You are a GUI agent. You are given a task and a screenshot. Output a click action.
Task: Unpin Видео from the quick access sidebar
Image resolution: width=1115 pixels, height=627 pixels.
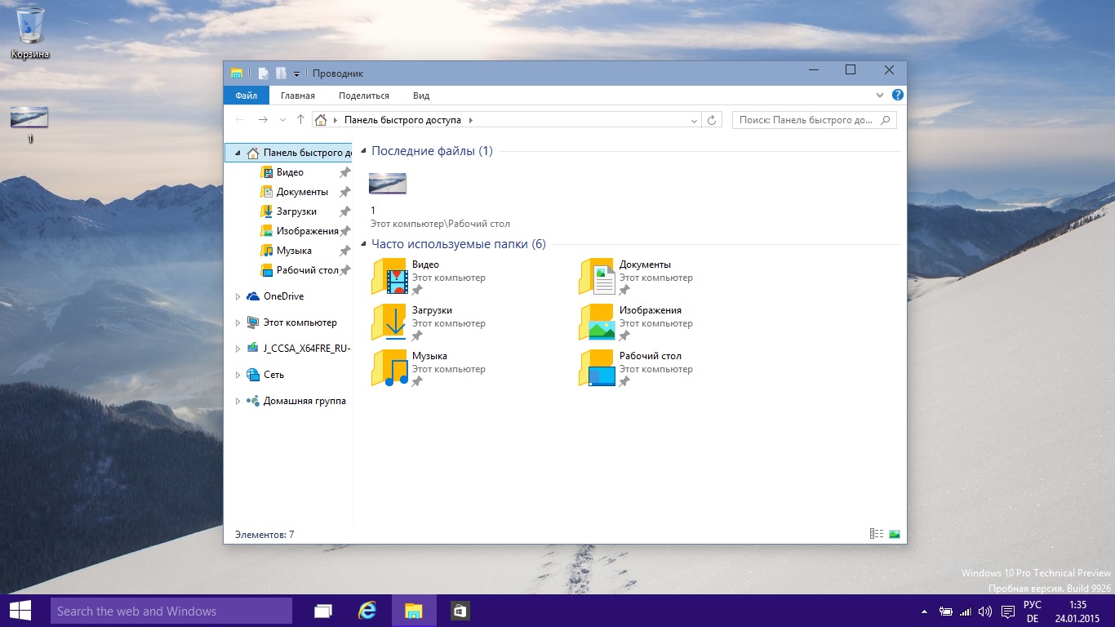point(344,172)
